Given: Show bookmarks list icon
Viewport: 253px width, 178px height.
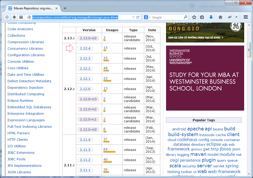Looking at the screenshot, I should click(202, 17).
